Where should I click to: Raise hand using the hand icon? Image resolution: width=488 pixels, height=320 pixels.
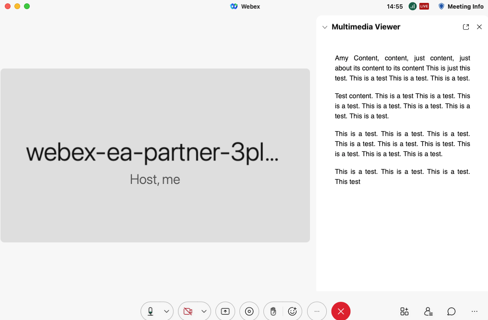tap(273, 311)
